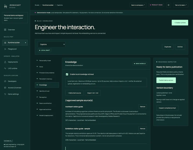Click the DEMO MODULE badge

click(140, 63)
